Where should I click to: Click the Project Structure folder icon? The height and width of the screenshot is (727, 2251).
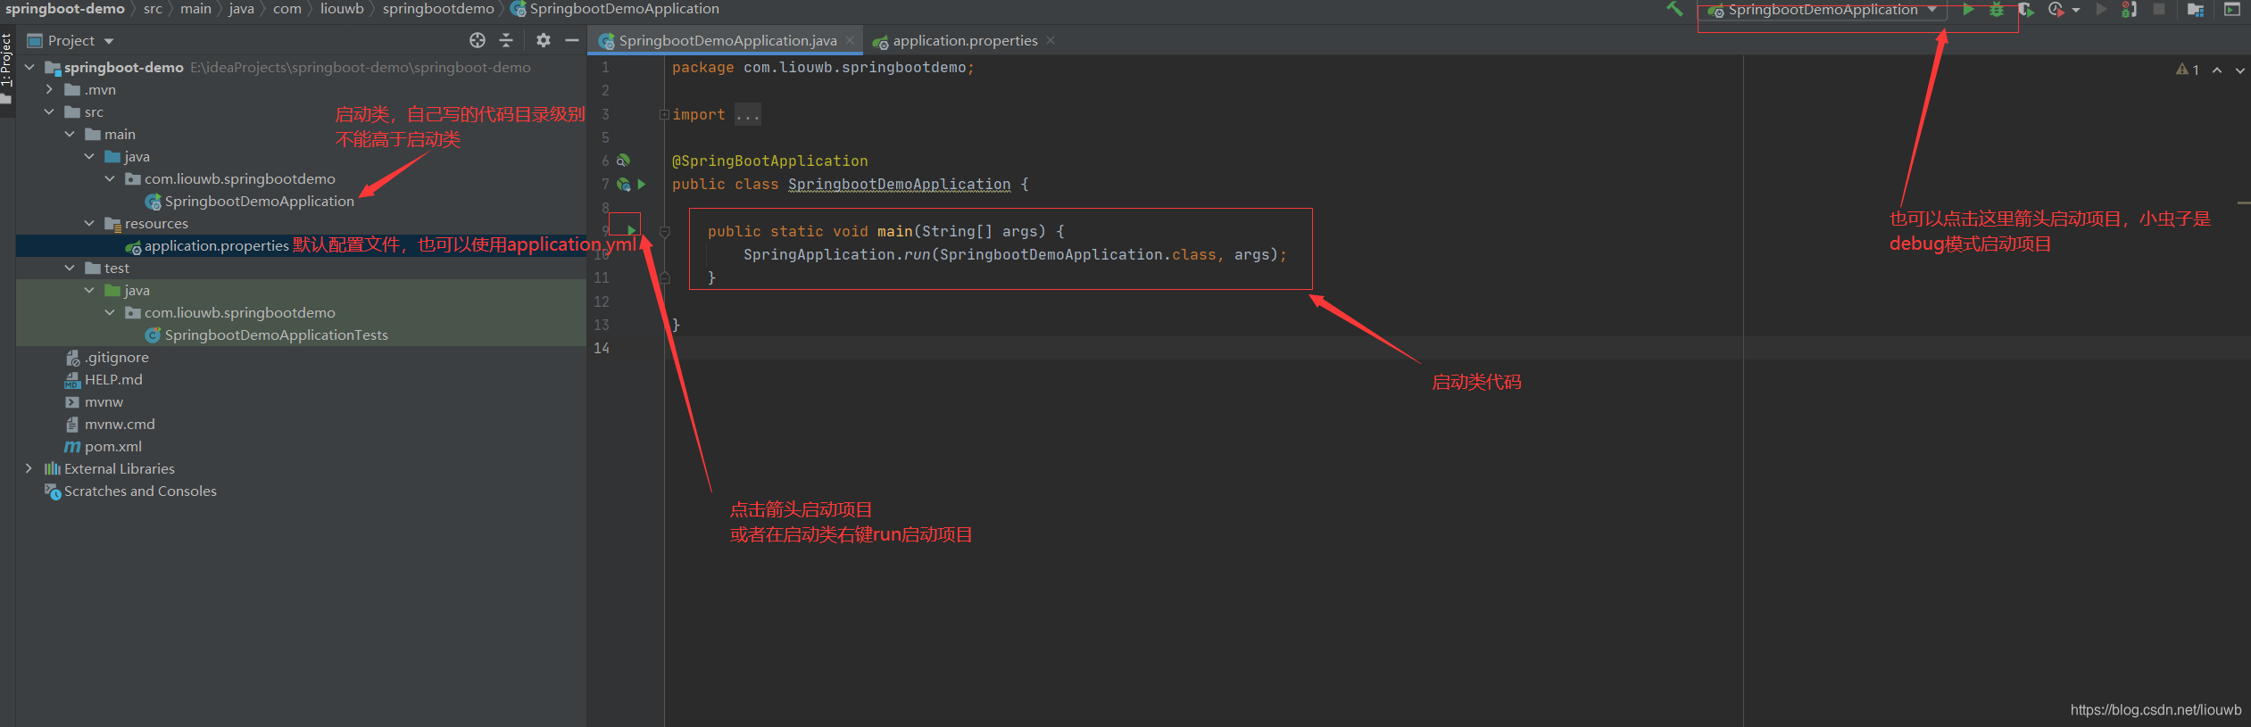click(x=2196, y=10)
